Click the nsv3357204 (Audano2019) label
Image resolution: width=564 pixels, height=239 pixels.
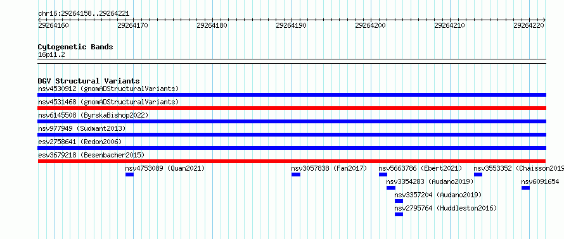[438, 195]
